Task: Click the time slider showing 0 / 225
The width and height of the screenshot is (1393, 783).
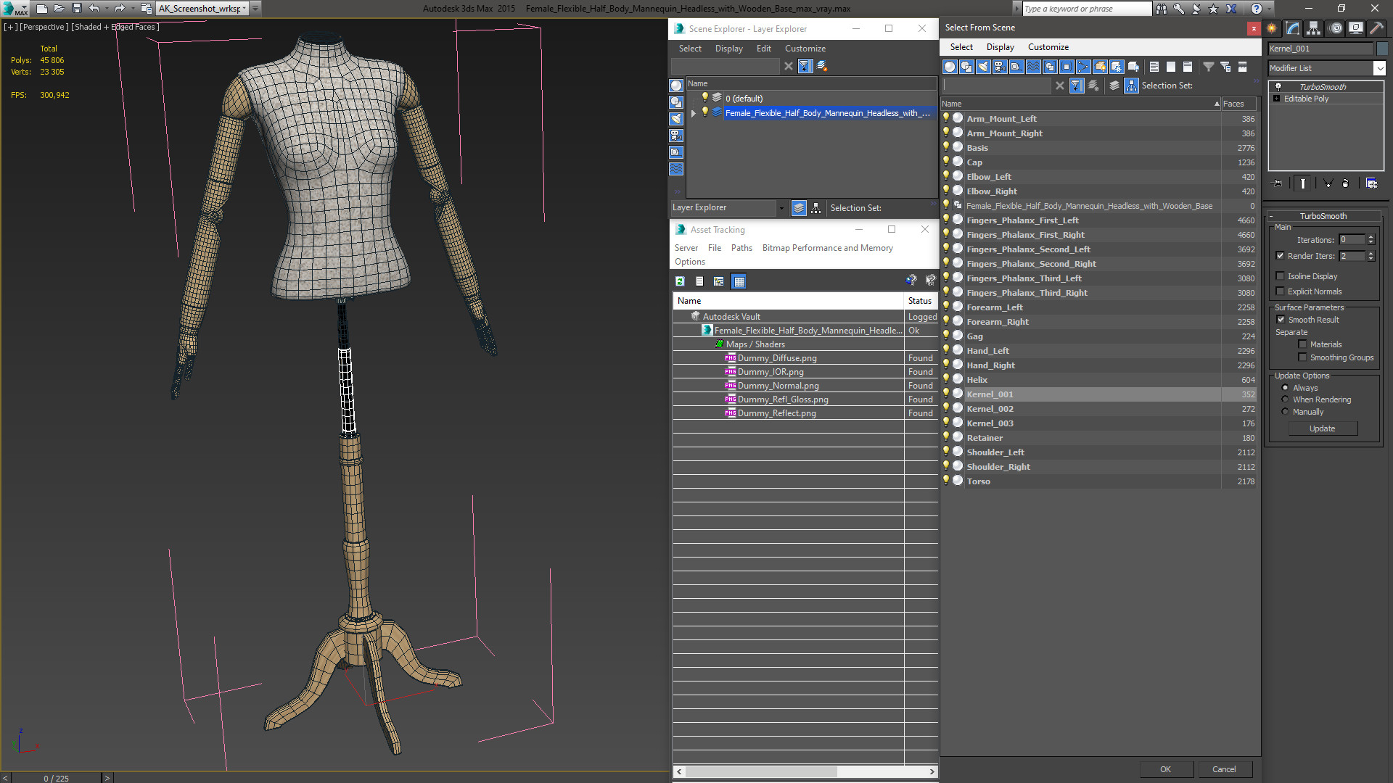Action: 57,778
